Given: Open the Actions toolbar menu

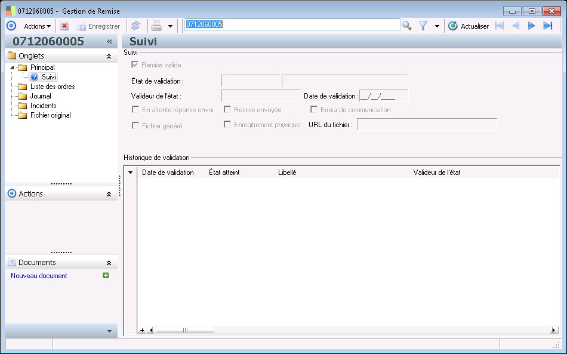Looking at the screenshot, I should (x=37, y=26).
